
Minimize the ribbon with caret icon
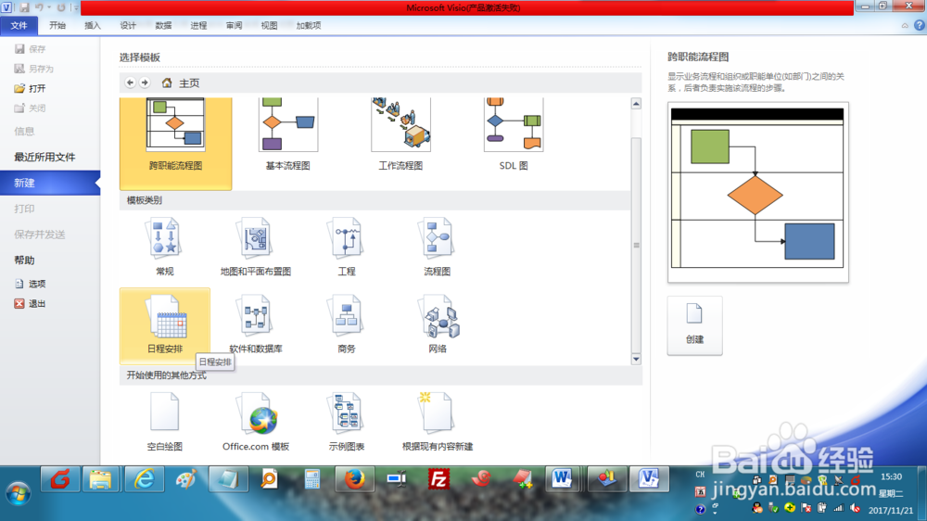pos(905,25)
